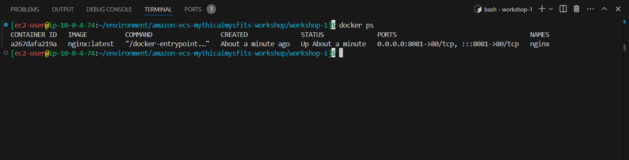The image size is (629, 160).
Task: Click the bash - workshop-1 terminal label
Action: (x=508, y=9)
